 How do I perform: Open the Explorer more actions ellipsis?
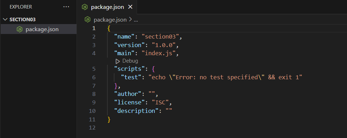coord(66,7)
